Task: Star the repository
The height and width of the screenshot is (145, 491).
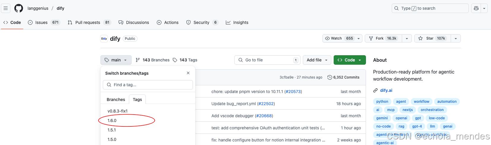Action: tap(433, 38)
